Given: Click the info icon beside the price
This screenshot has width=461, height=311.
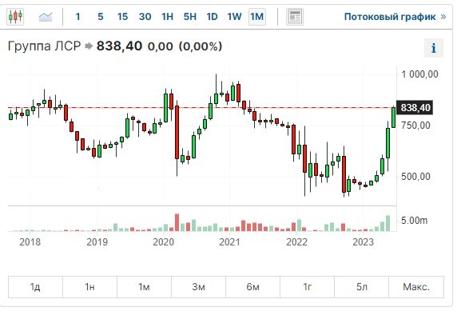Looking at the screenshot, I should coord(434,48).
